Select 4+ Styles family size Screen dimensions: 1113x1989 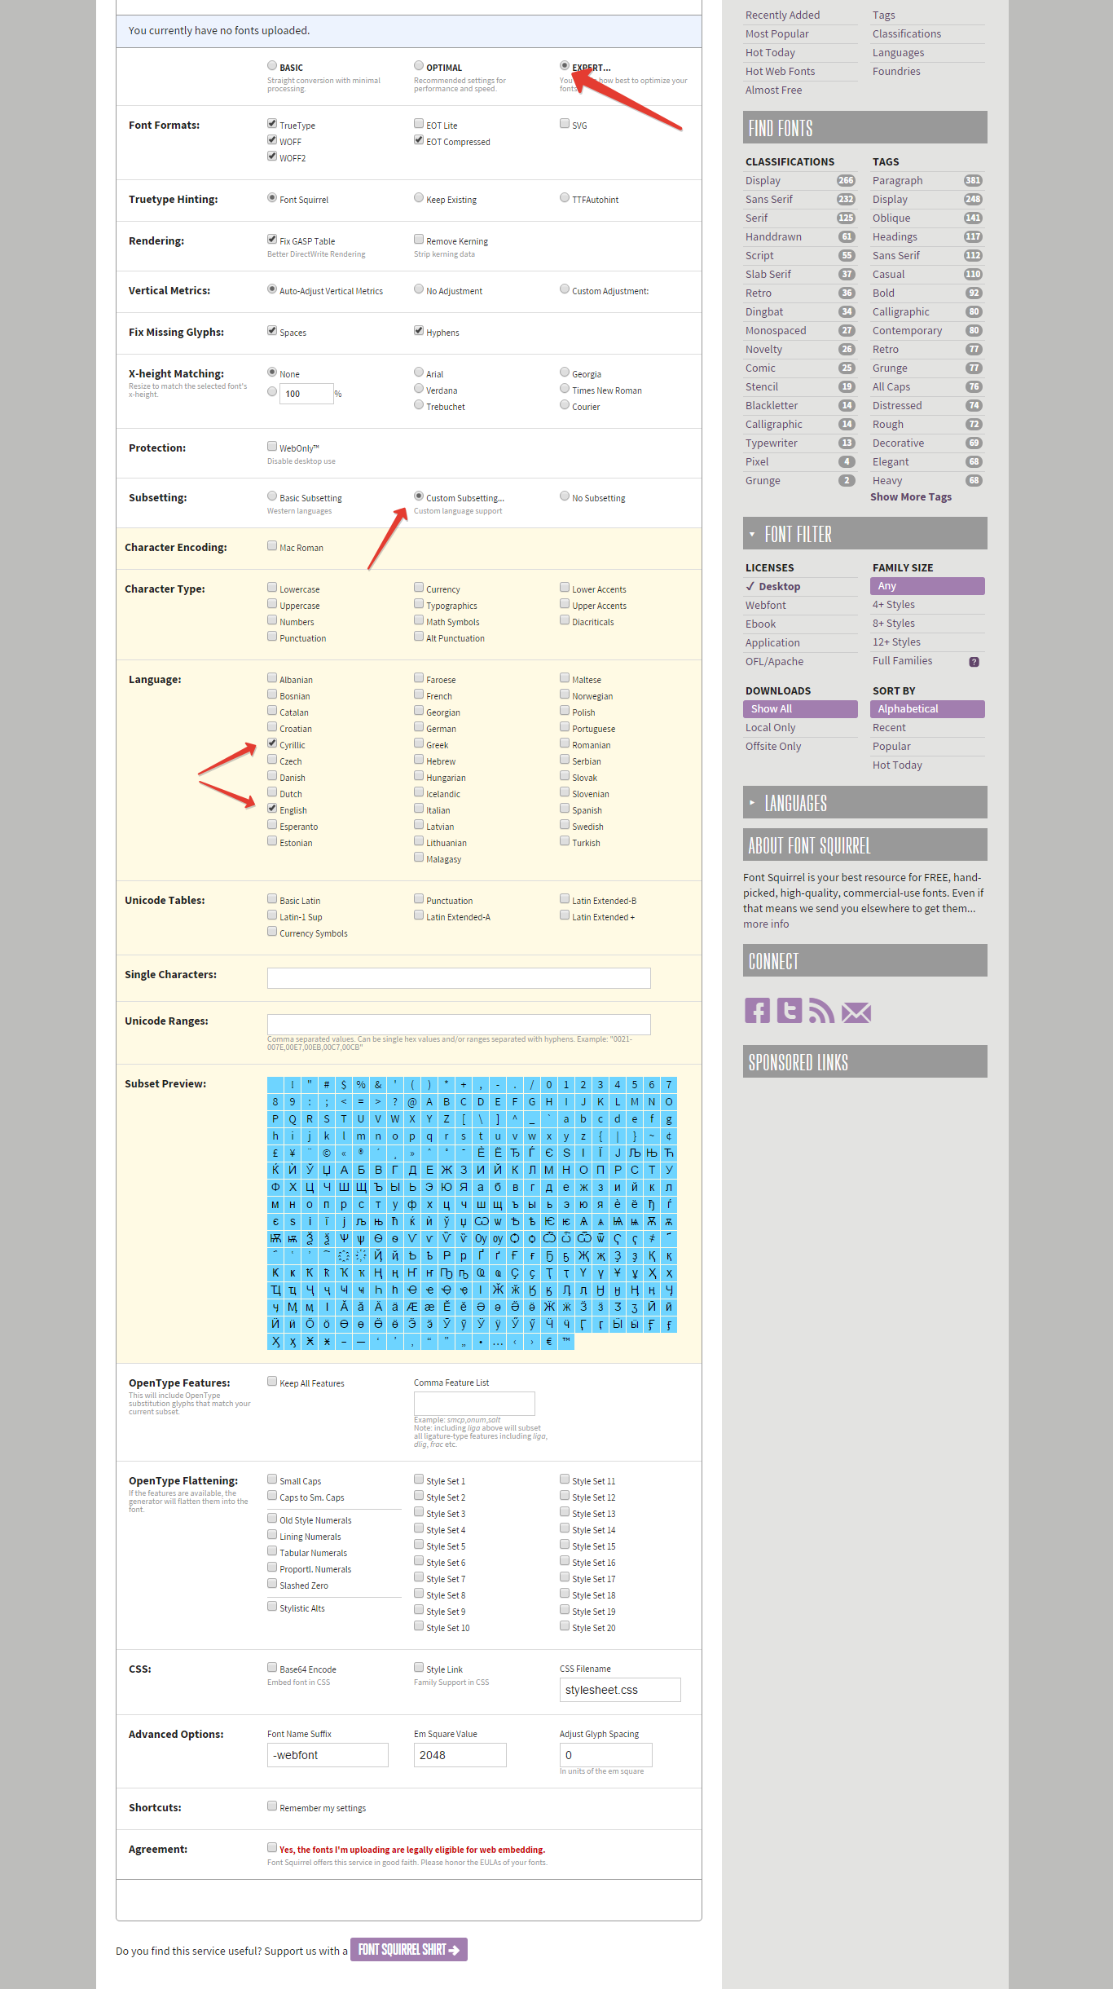click(894, 605)
